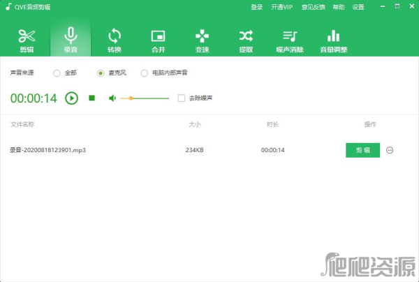The image size is (419, 282).
Task: Click the 时长 column header
Action: point(272,124)
